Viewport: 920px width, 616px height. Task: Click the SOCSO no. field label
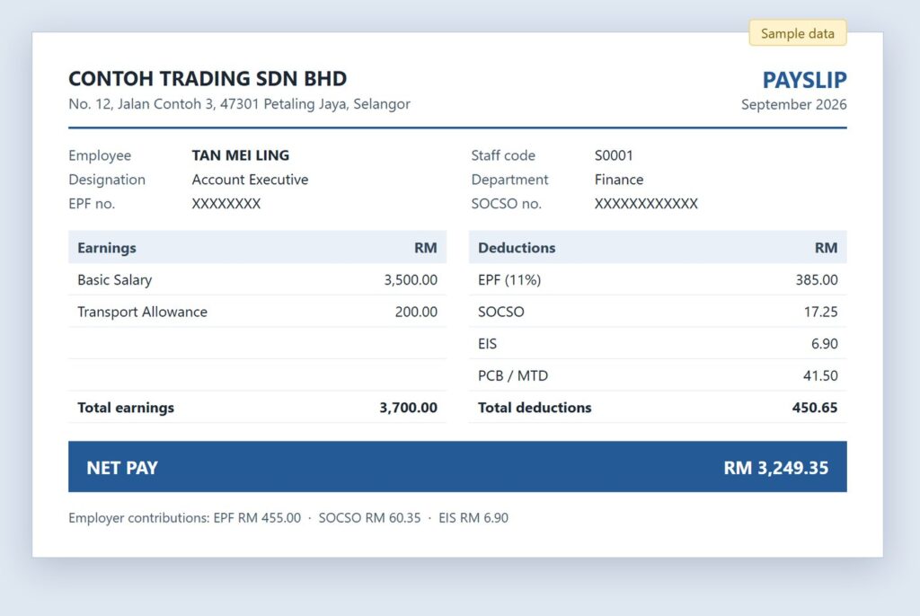pyautogui.click(x=506, y=204)
